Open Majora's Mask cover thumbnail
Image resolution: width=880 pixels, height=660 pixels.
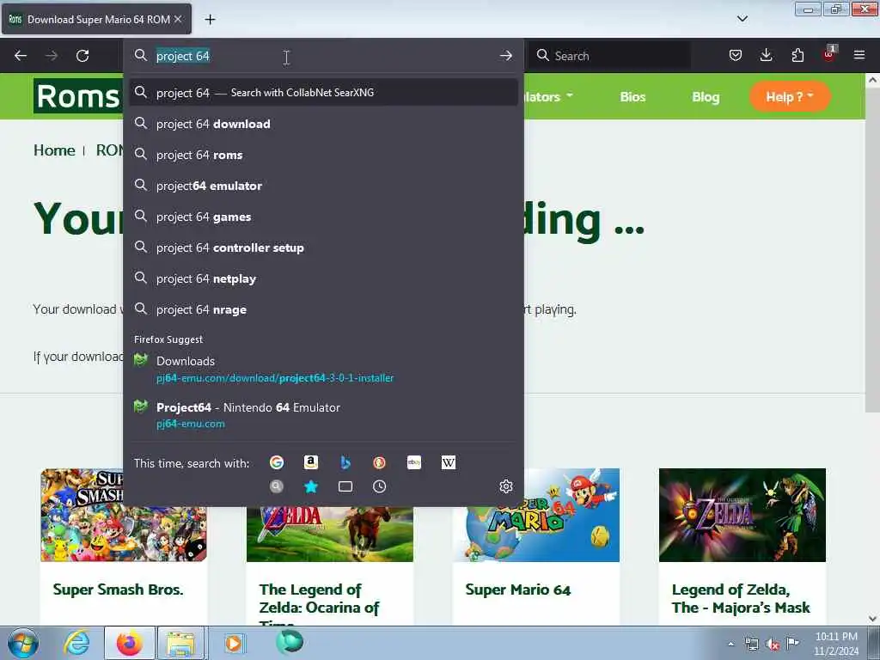click(742, 515)
